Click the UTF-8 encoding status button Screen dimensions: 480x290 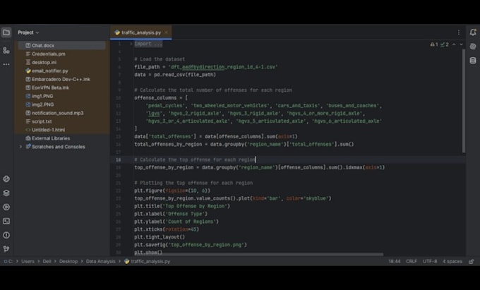[429, 261]
